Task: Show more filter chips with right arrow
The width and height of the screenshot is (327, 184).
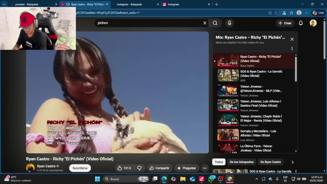Action: [x=293, y=162]
